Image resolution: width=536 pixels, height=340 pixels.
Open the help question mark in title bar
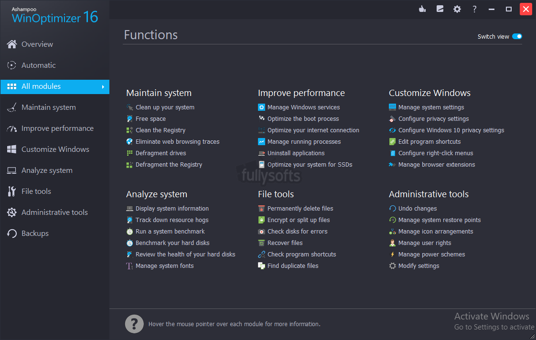coord(474,9)
